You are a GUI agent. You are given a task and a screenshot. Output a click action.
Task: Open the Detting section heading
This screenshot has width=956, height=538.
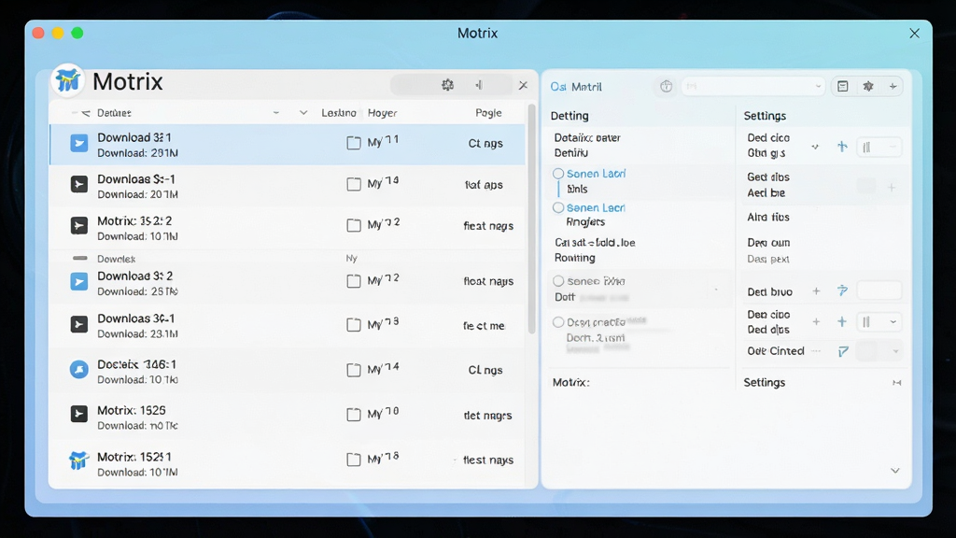click(x=569, y=116)
